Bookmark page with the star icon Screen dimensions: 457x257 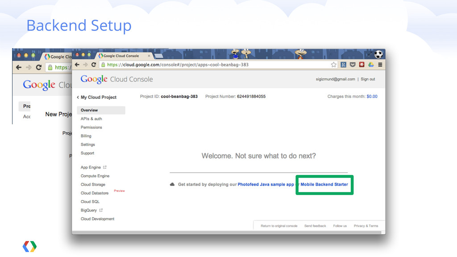[x=333, y=65]
